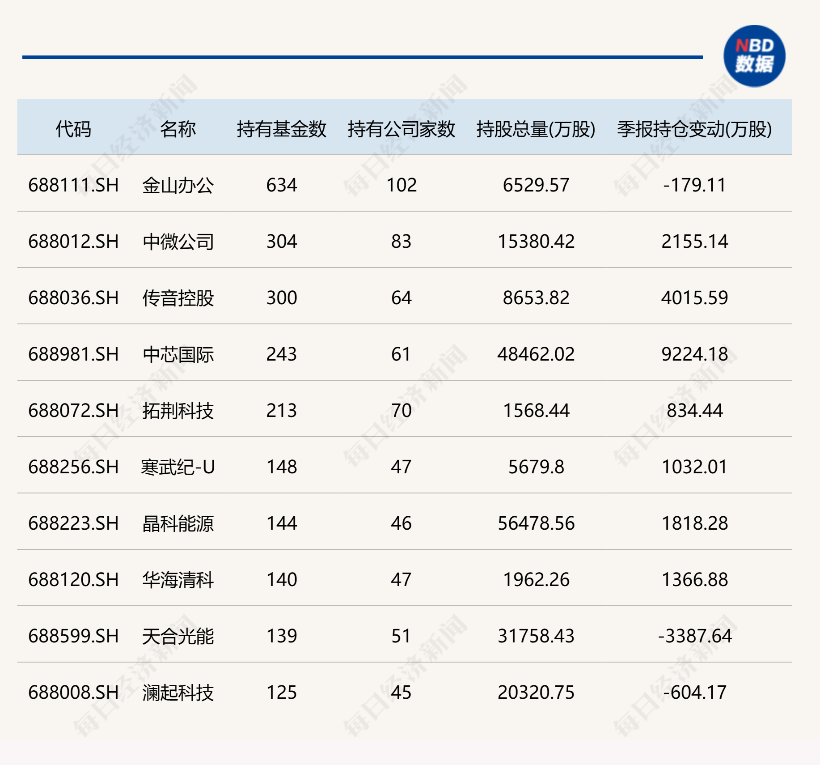Select stock code 688008.SH
The image size is (820, 765).
(73, 693)
